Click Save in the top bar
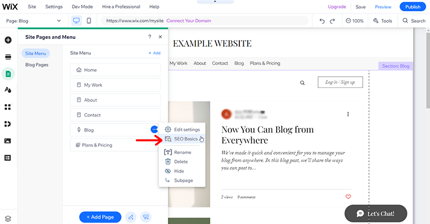The width and height of the screenshot is (430, 224). [360, 7]
